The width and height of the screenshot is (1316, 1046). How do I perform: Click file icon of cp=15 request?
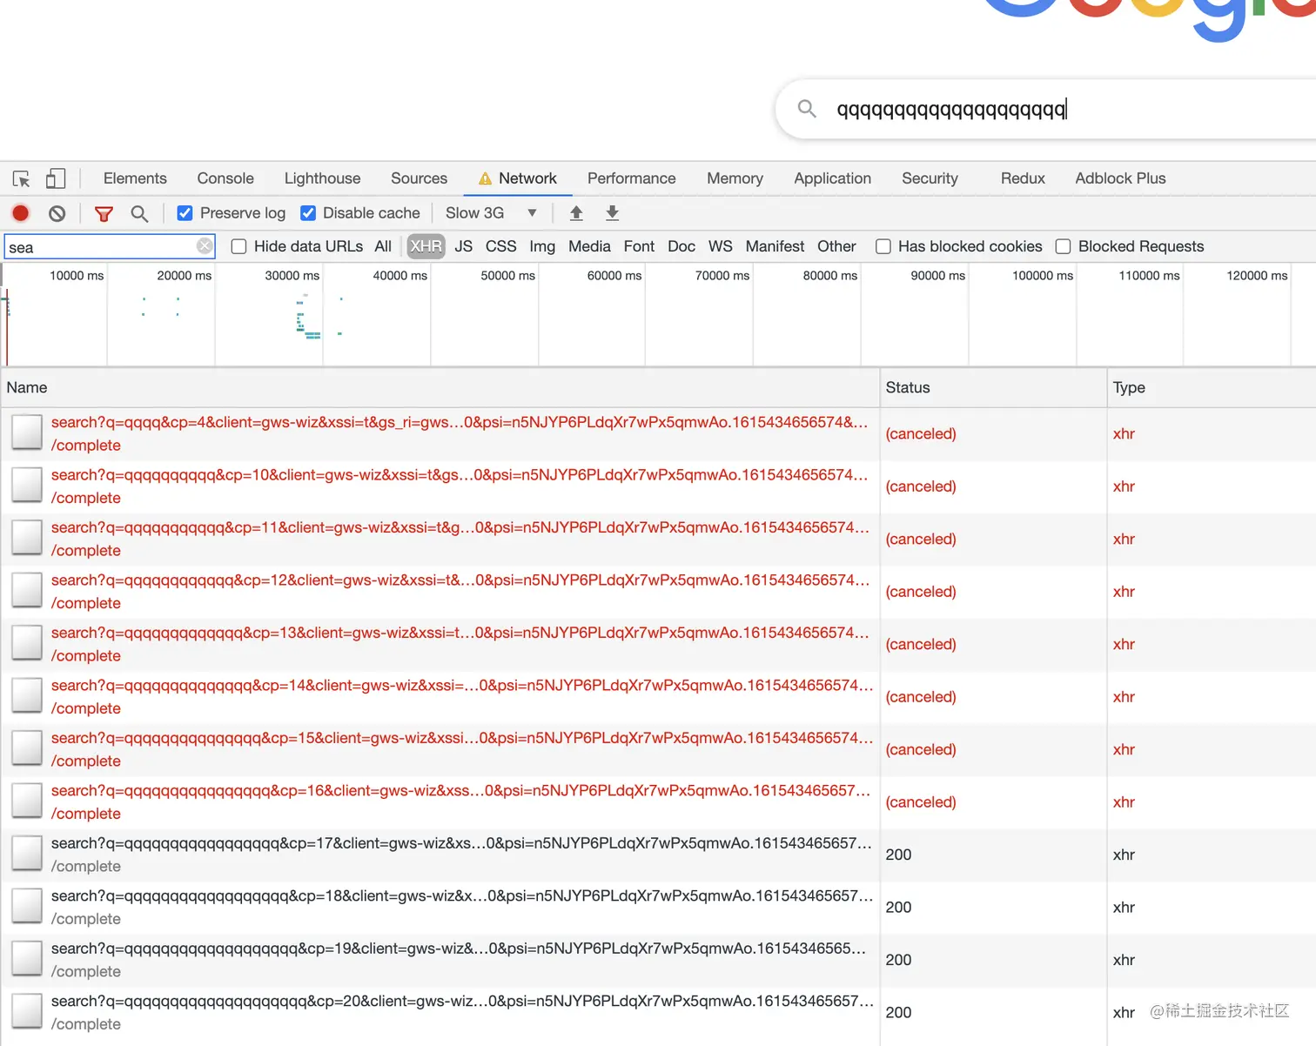pos(27,748)
